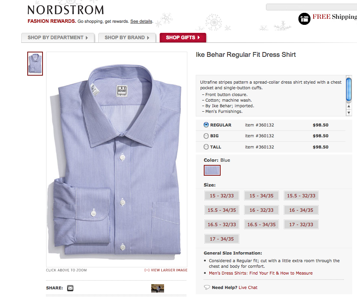Screen dimensions: 357x299
Task: Select the BIG fit radio button
Action: tap(206, 136)
